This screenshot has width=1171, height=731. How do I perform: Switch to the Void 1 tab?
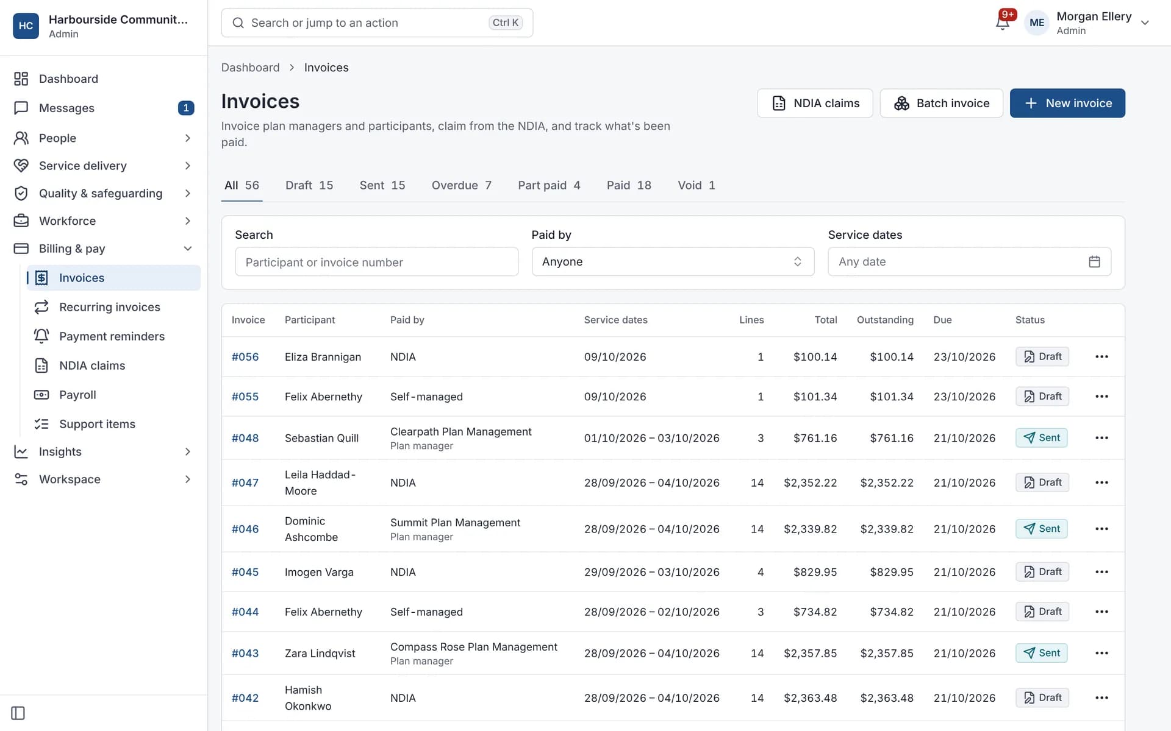(697, 185)
